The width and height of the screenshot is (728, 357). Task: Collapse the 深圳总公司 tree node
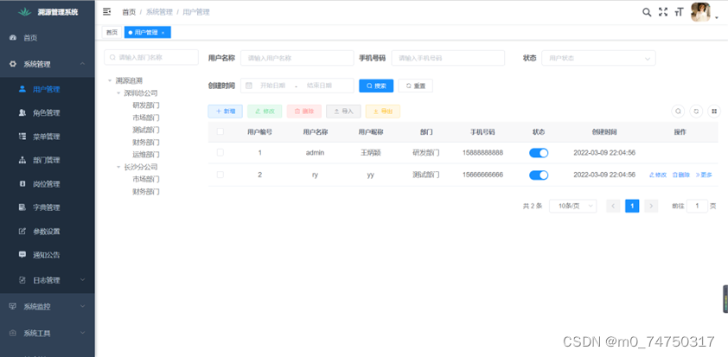(x=118, y=93)
